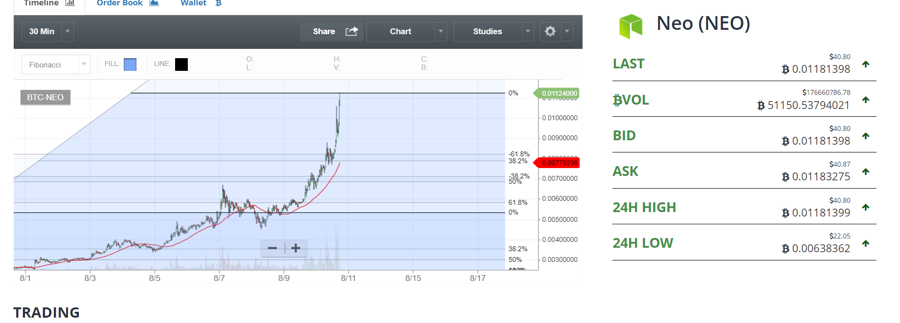Expand the 30 Min interval dropdown arrow
Screen dimensions: 900x323
pyautogui.click(x=68, y=31)
